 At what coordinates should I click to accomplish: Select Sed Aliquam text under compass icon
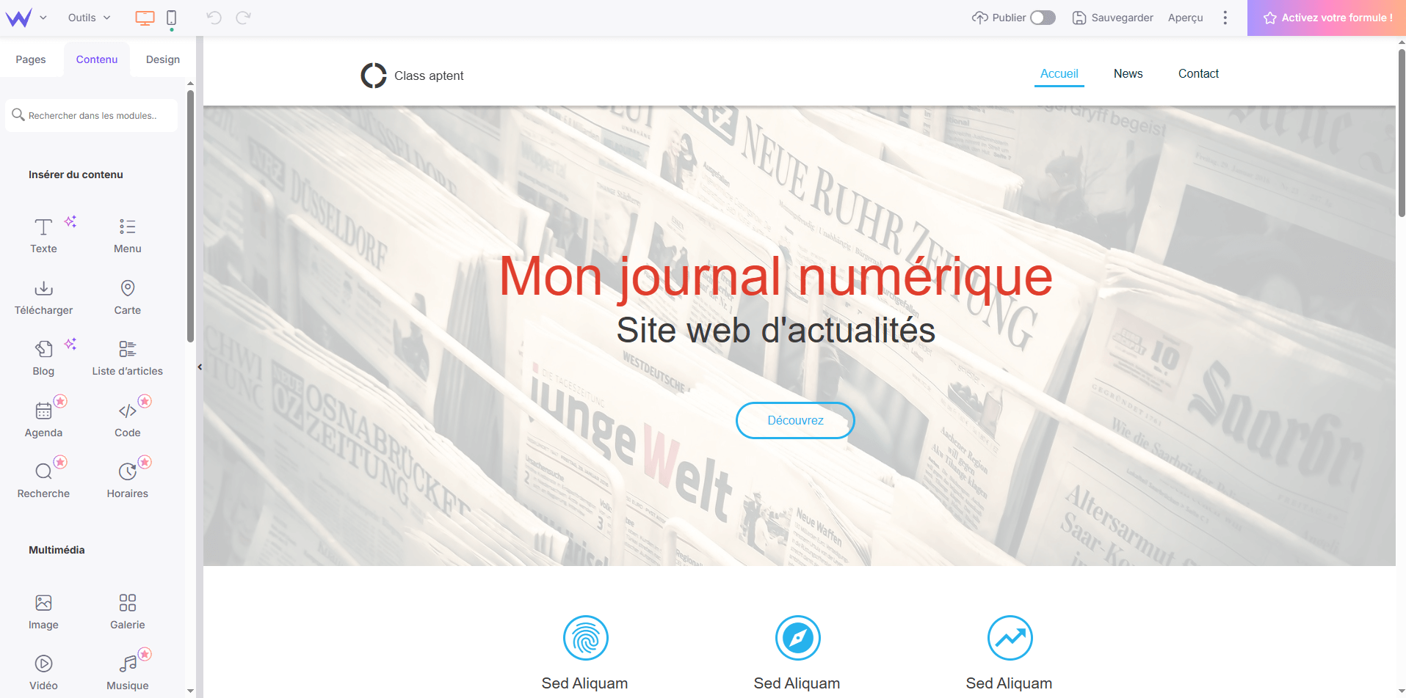click(x=797, y=683)
